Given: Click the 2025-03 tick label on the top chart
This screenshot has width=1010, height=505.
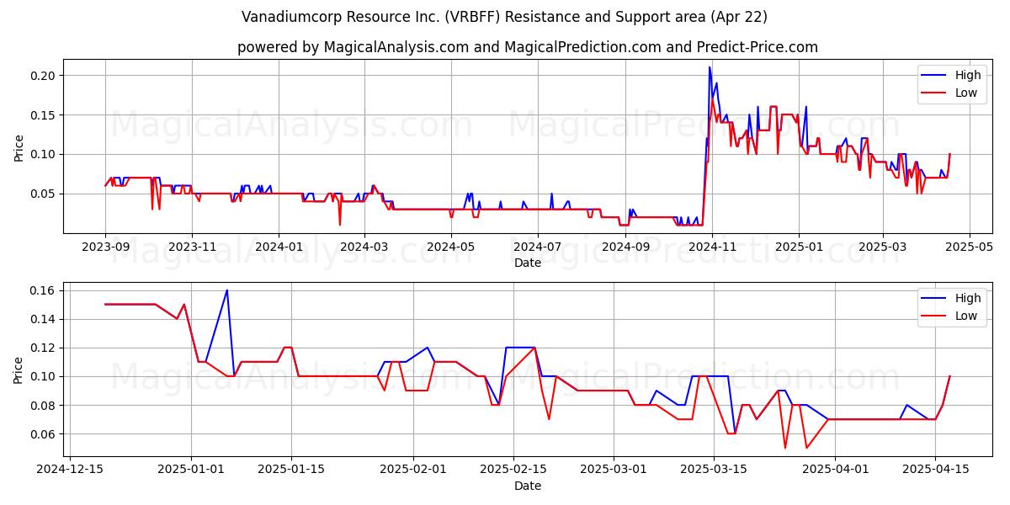Looking at the screenshot, I should (x=882, y=247).
